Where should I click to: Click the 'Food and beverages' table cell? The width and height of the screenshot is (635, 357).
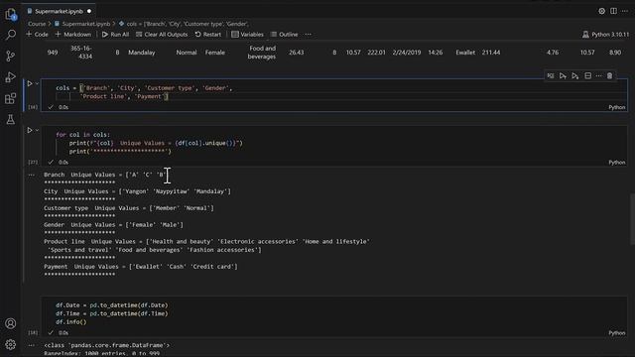click(x=262, y=53)
